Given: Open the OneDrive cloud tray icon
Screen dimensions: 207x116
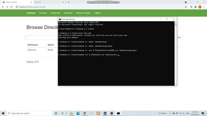Looking at the screenshot, I should tap(177, 113).
